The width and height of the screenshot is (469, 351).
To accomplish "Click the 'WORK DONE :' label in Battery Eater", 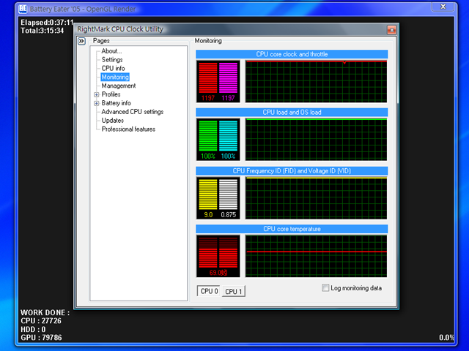I will 45,312.
